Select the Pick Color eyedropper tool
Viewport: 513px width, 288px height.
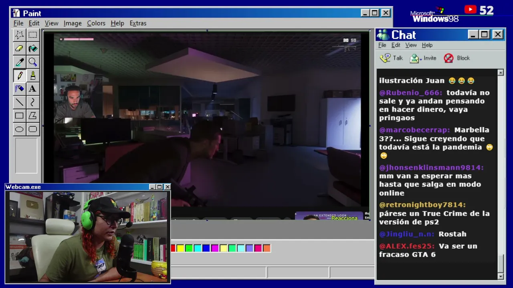(x=19, y=62)
